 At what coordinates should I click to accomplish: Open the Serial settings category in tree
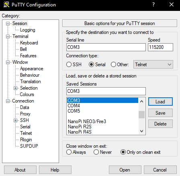25,127
